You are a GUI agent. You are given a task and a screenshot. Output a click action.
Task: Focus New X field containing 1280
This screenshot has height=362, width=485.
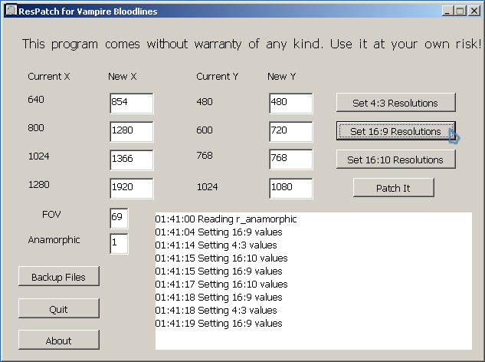(132, 132)
